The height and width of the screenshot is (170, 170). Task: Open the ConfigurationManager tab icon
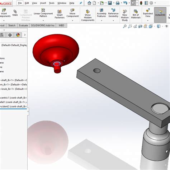point(2,35)
